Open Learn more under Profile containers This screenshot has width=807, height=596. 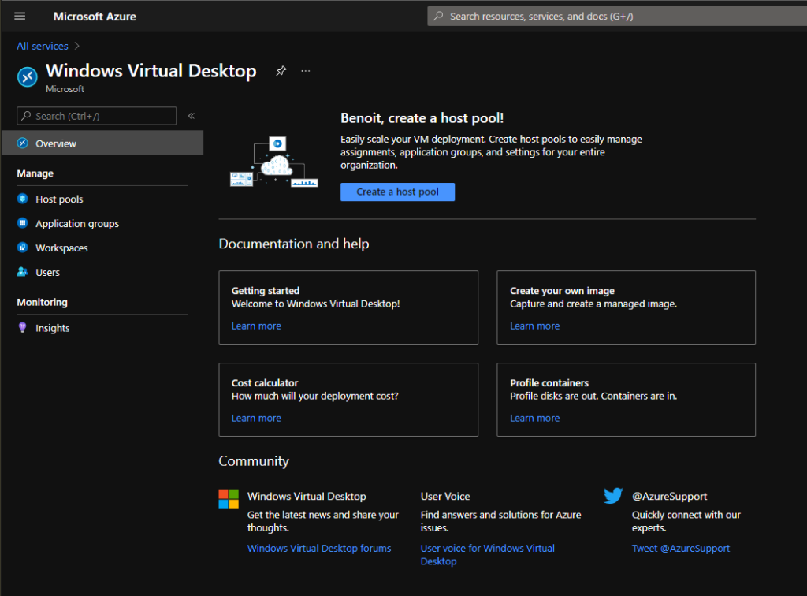coord(535,418)
